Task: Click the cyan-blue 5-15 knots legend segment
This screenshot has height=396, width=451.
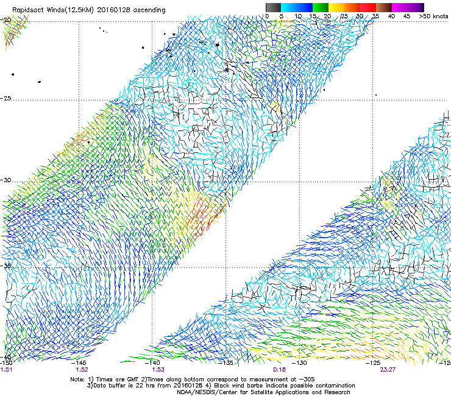Action: pyautogui.click(x=297, y=7)
